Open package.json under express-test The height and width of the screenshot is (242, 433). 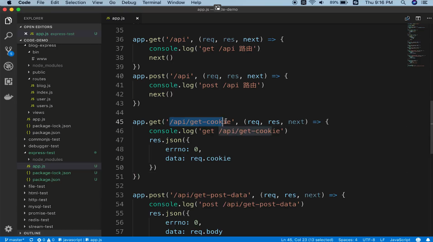46,179
